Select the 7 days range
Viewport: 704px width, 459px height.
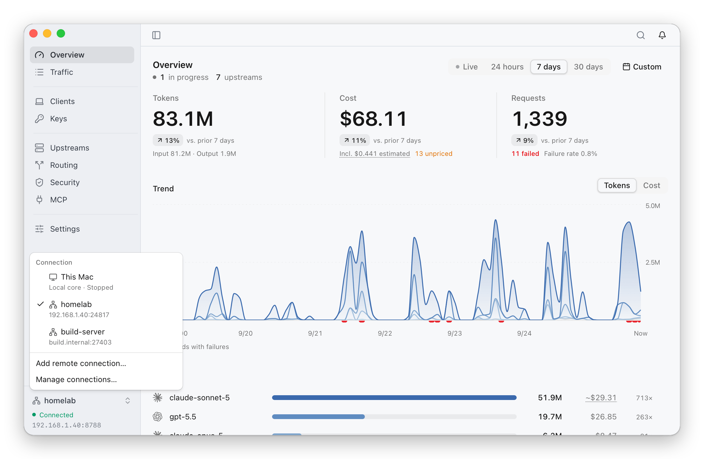549,67
